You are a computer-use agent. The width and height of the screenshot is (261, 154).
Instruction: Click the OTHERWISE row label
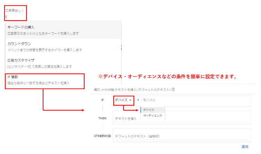[x=102, y=136]
